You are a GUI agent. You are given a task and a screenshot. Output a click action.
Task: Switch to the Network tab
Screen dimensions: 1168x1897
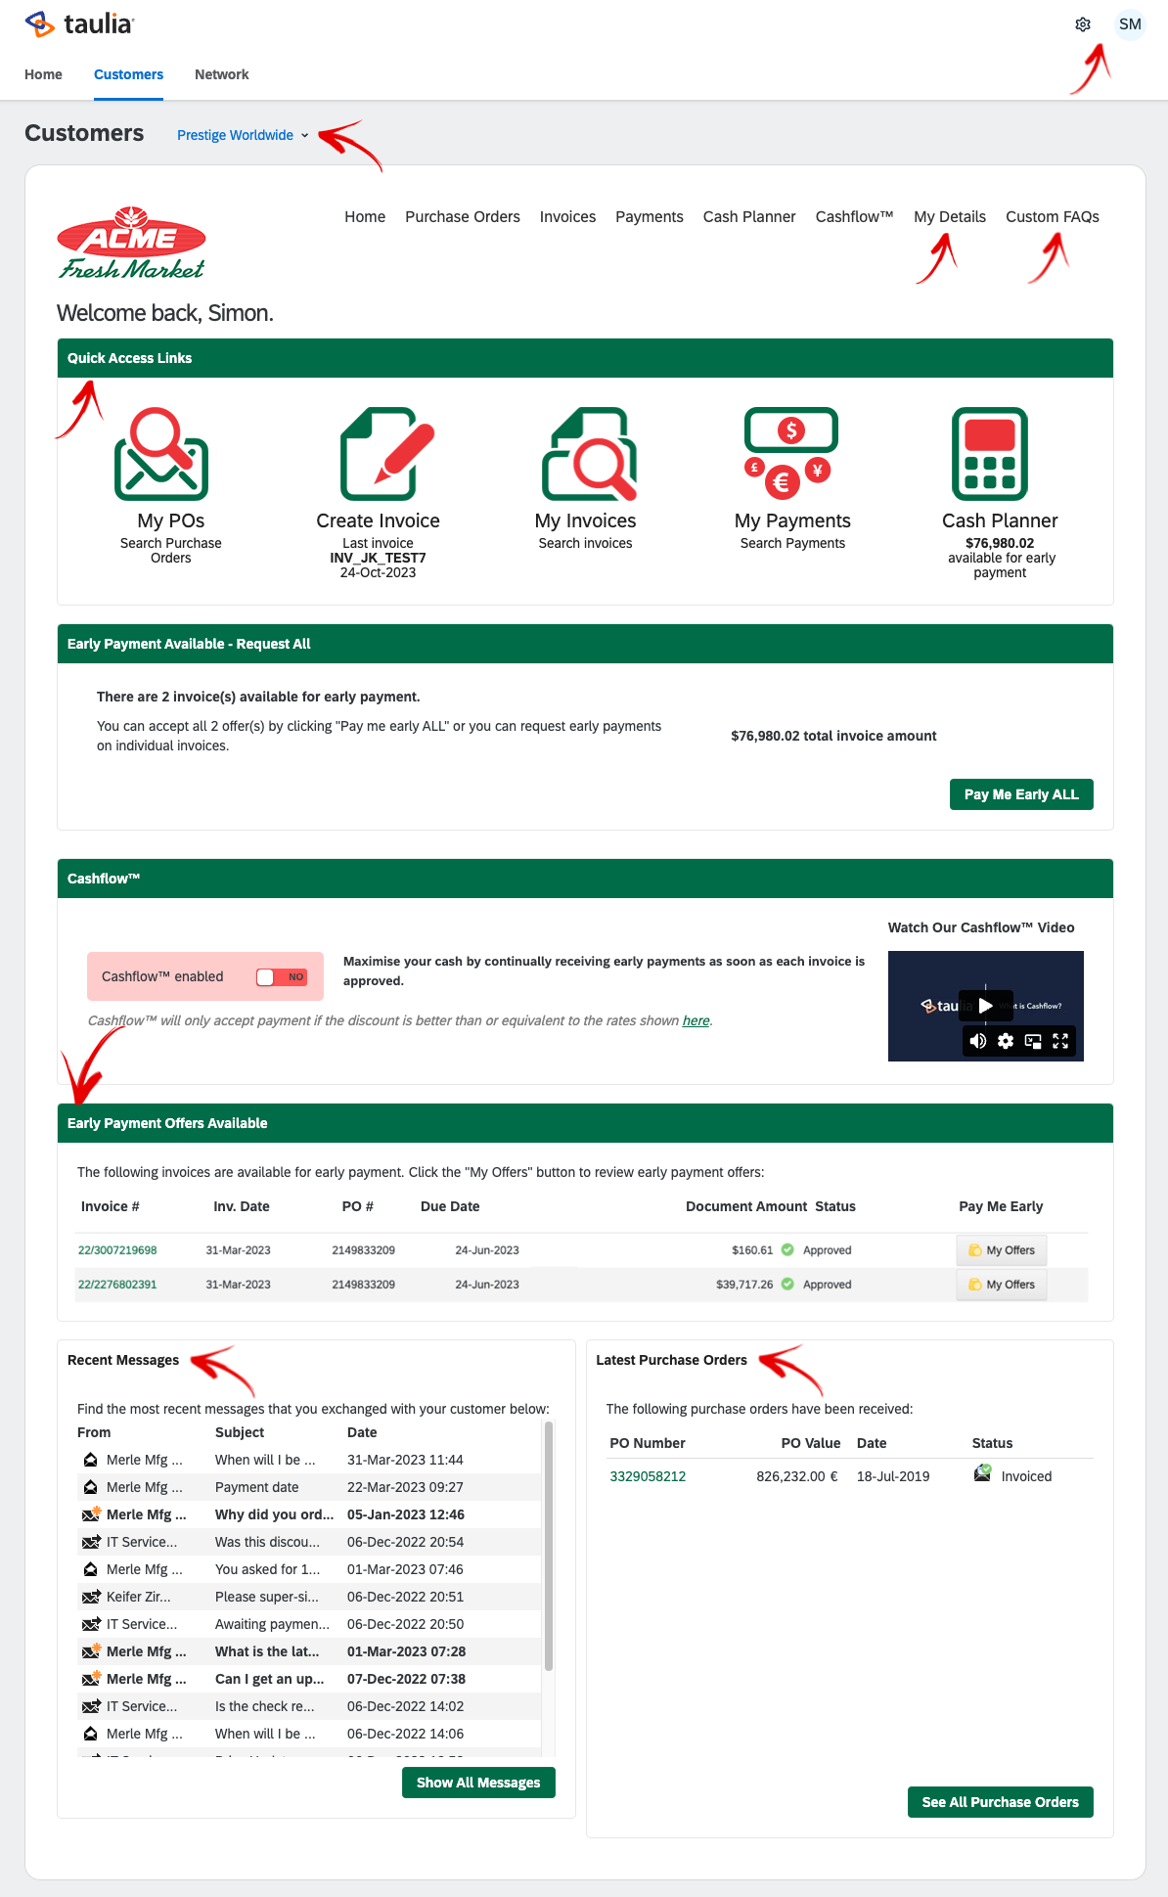tap(221, 74)
